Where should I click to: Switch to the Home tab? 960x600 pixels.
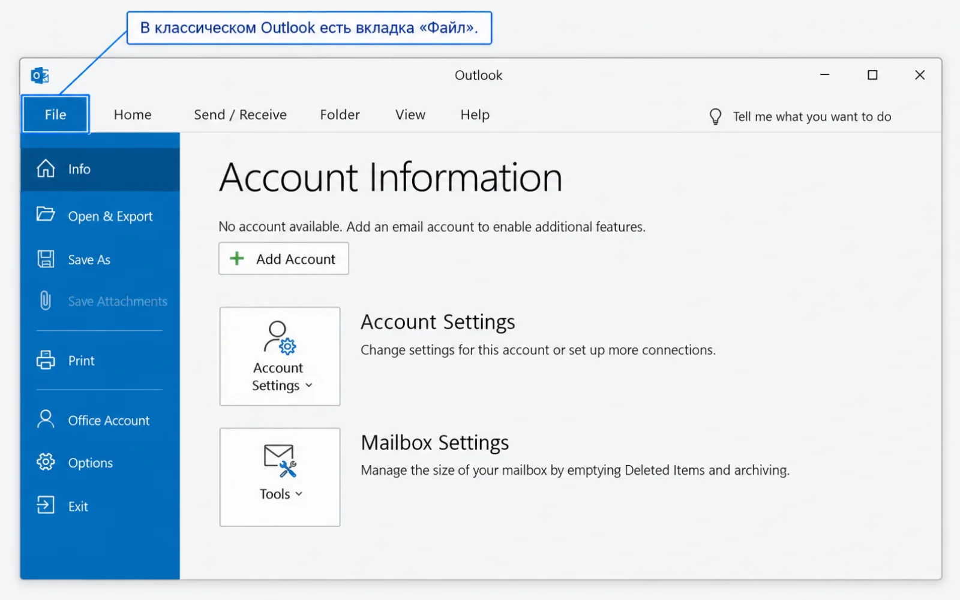[133, 114]
